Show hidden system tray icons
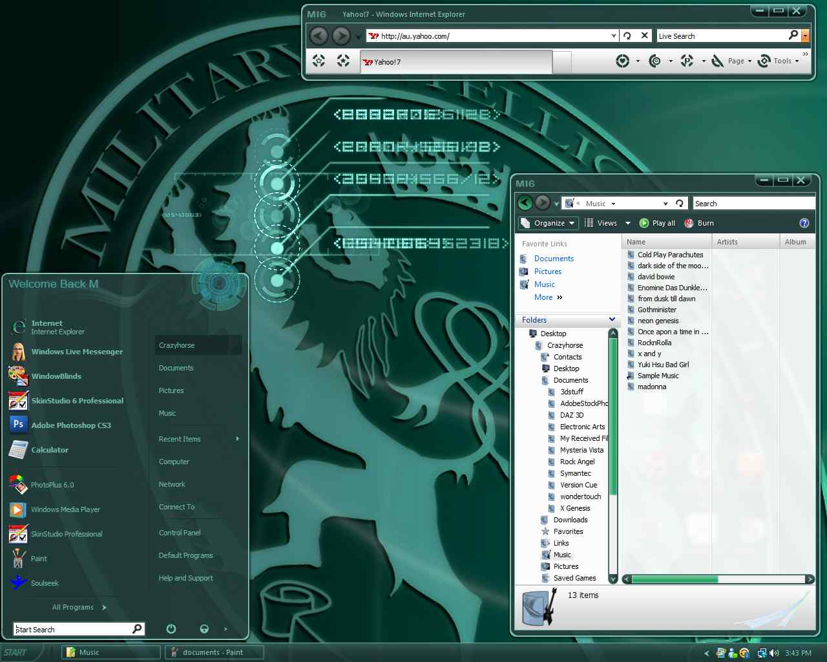The width and height of the screenshot is (827, 662). click(x=706, y=653)
